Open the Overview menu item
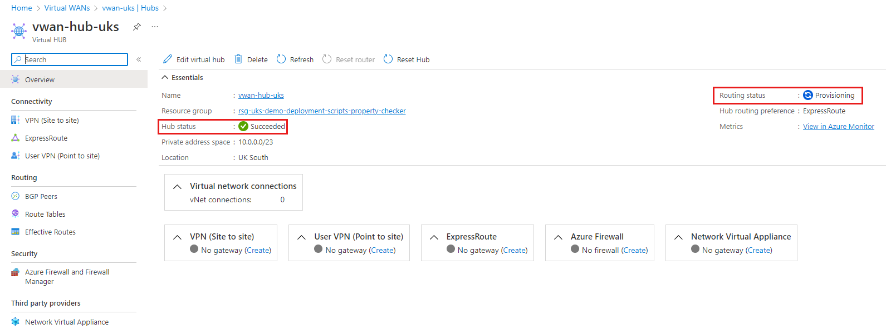 tap(74, 79)
